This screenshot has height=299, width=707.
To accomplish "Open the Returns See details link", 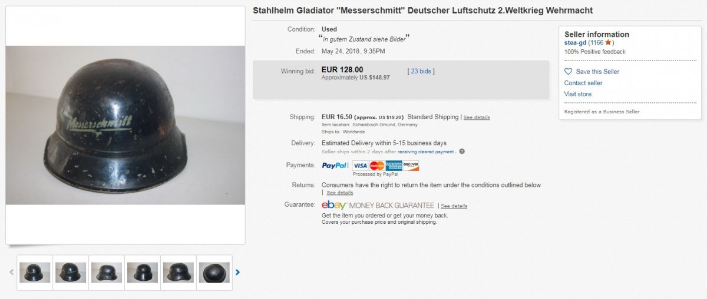I will (x=340, y=193).
